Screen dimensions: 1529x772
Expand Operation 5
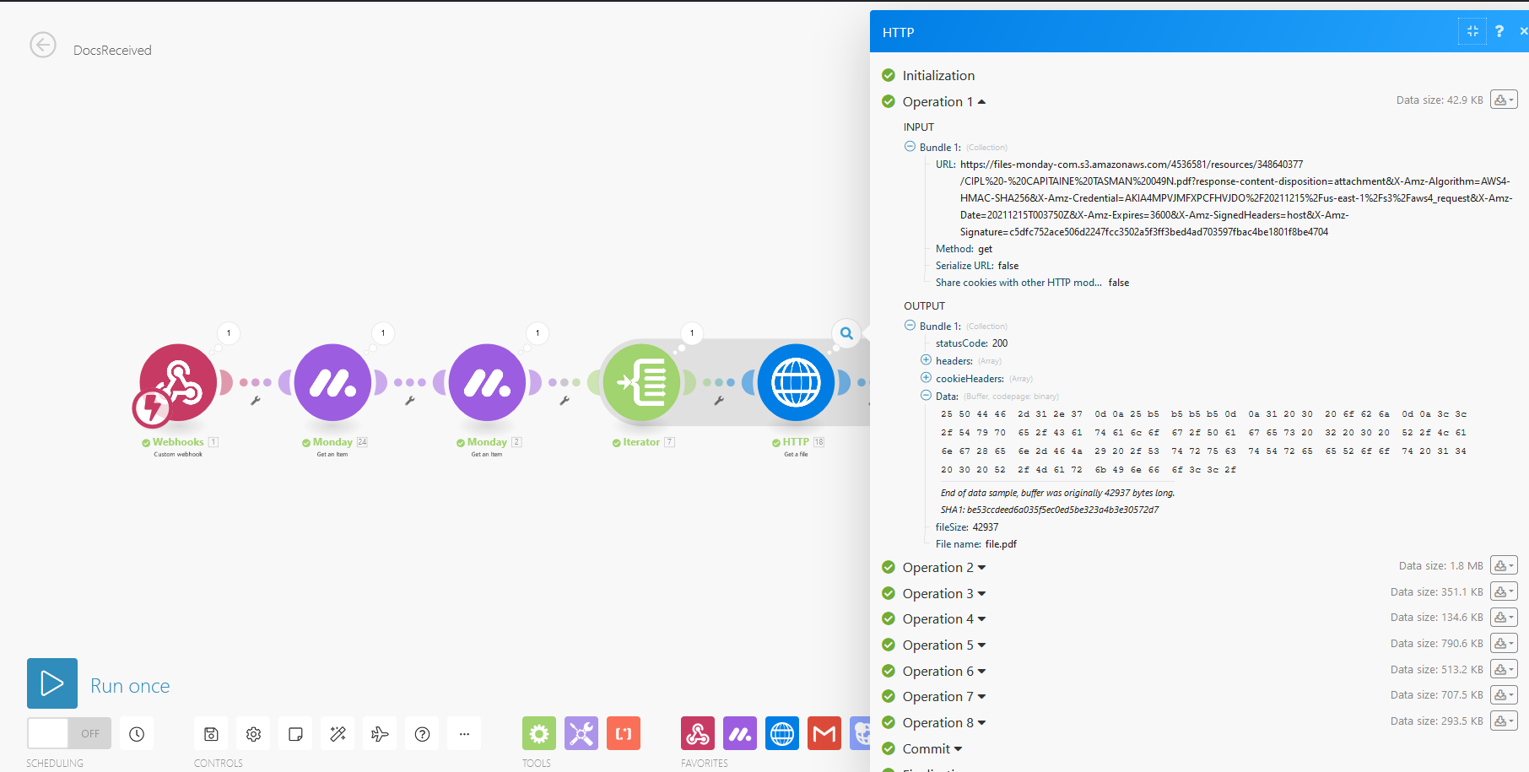[x=944, y=645]
